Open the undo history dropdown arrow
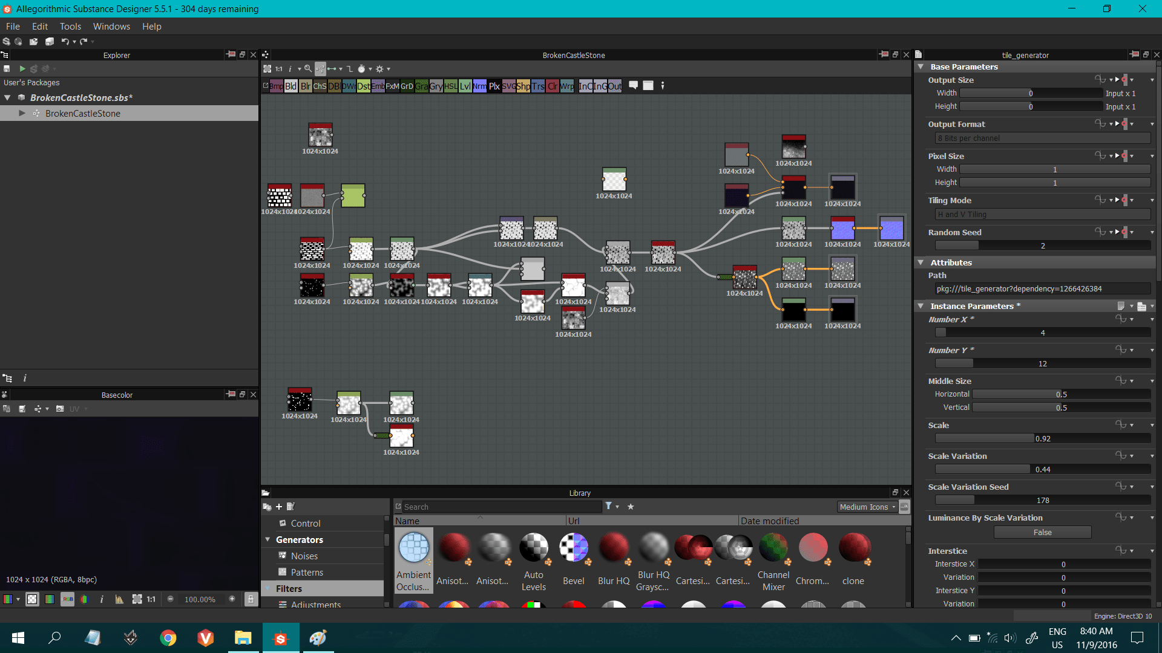Screen dimensions: 1162x653 pos(74,42)
